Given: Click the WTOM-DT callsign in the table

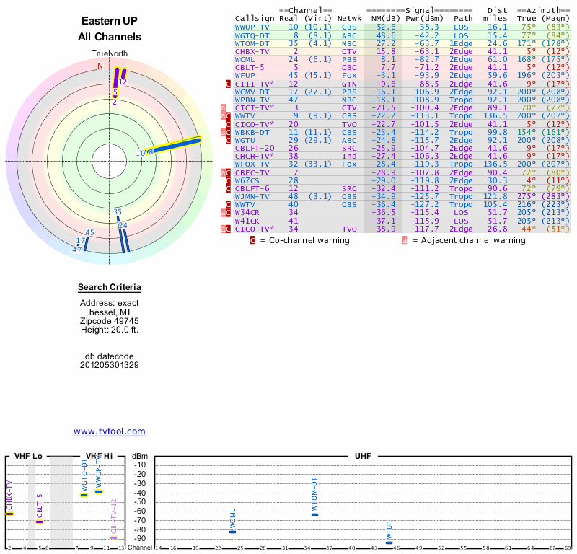Looking at the screenshot, I should (x=252, y=43).
